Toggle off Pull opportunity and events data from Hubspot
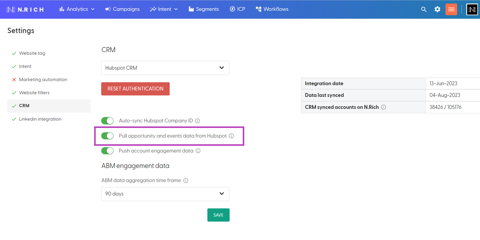The width and height of the screenshot is (480, 240). click(x=107, y=136)
